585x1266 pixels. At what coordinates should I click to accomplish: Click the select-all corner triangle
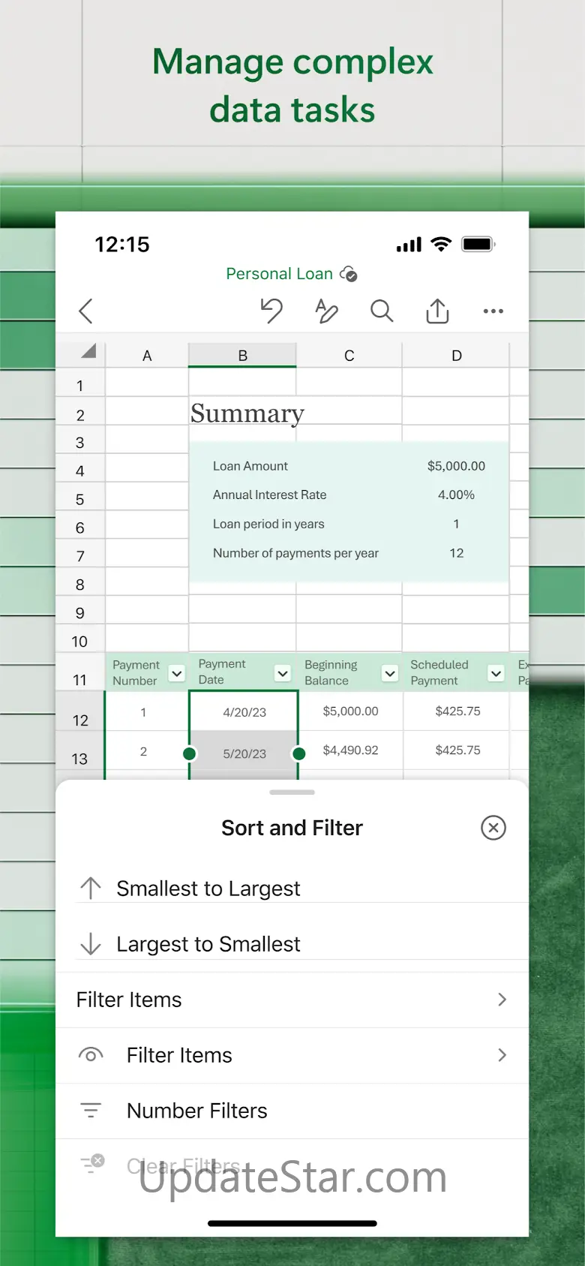point(88,351)
